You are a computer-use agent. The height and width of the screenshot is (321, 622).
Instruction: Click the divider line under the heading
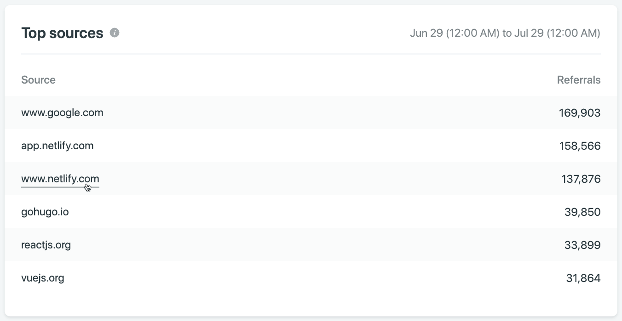[x=311, y=54]
